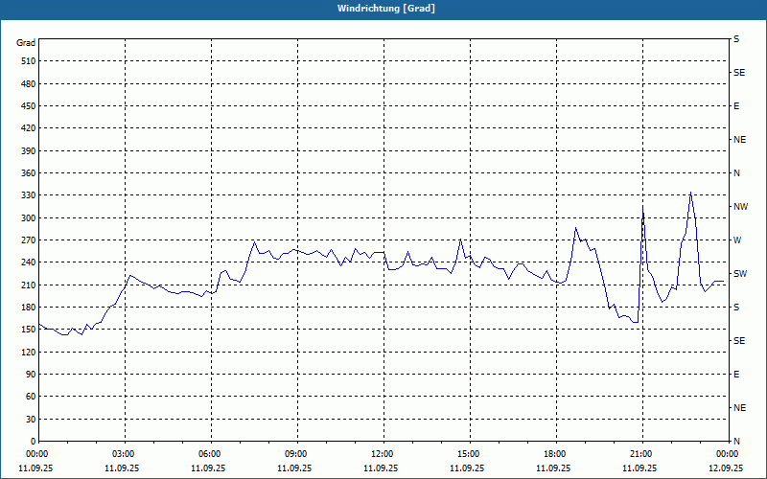The width and height of the screenshot is (767, 479).
Task: Click the 300 value on the left axis
Action: click(29, 218)
